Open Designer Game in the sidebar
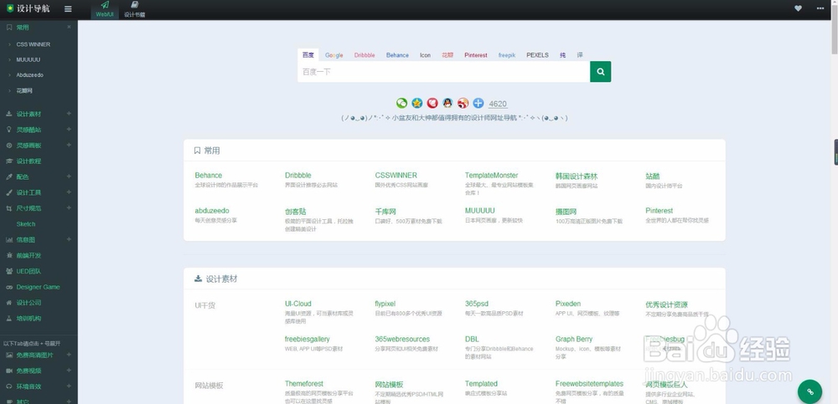 coord(39,287)
